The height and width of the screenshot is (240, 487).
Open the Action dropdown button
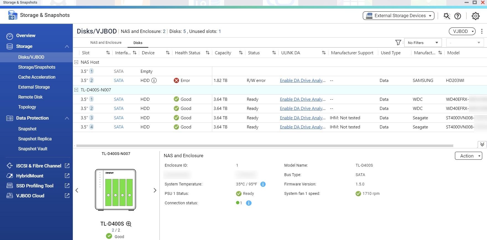[468, 156]
